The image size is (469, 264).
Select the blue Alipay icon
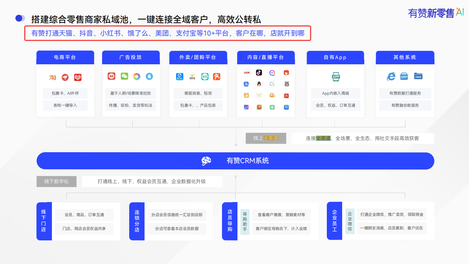pyautogui.click(x=246, y=84)
